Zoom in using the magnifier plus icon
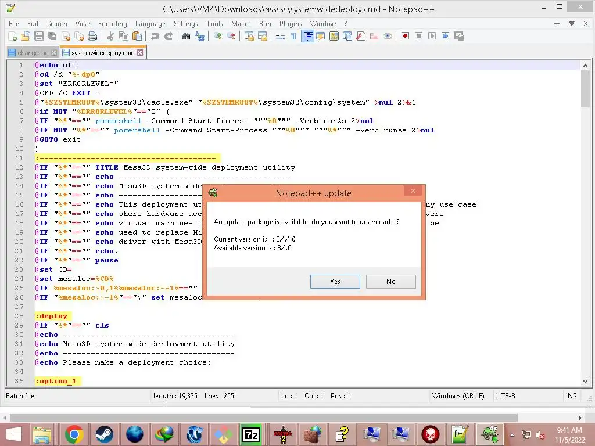Screen dimensions: 595x446 coord(218,36)
